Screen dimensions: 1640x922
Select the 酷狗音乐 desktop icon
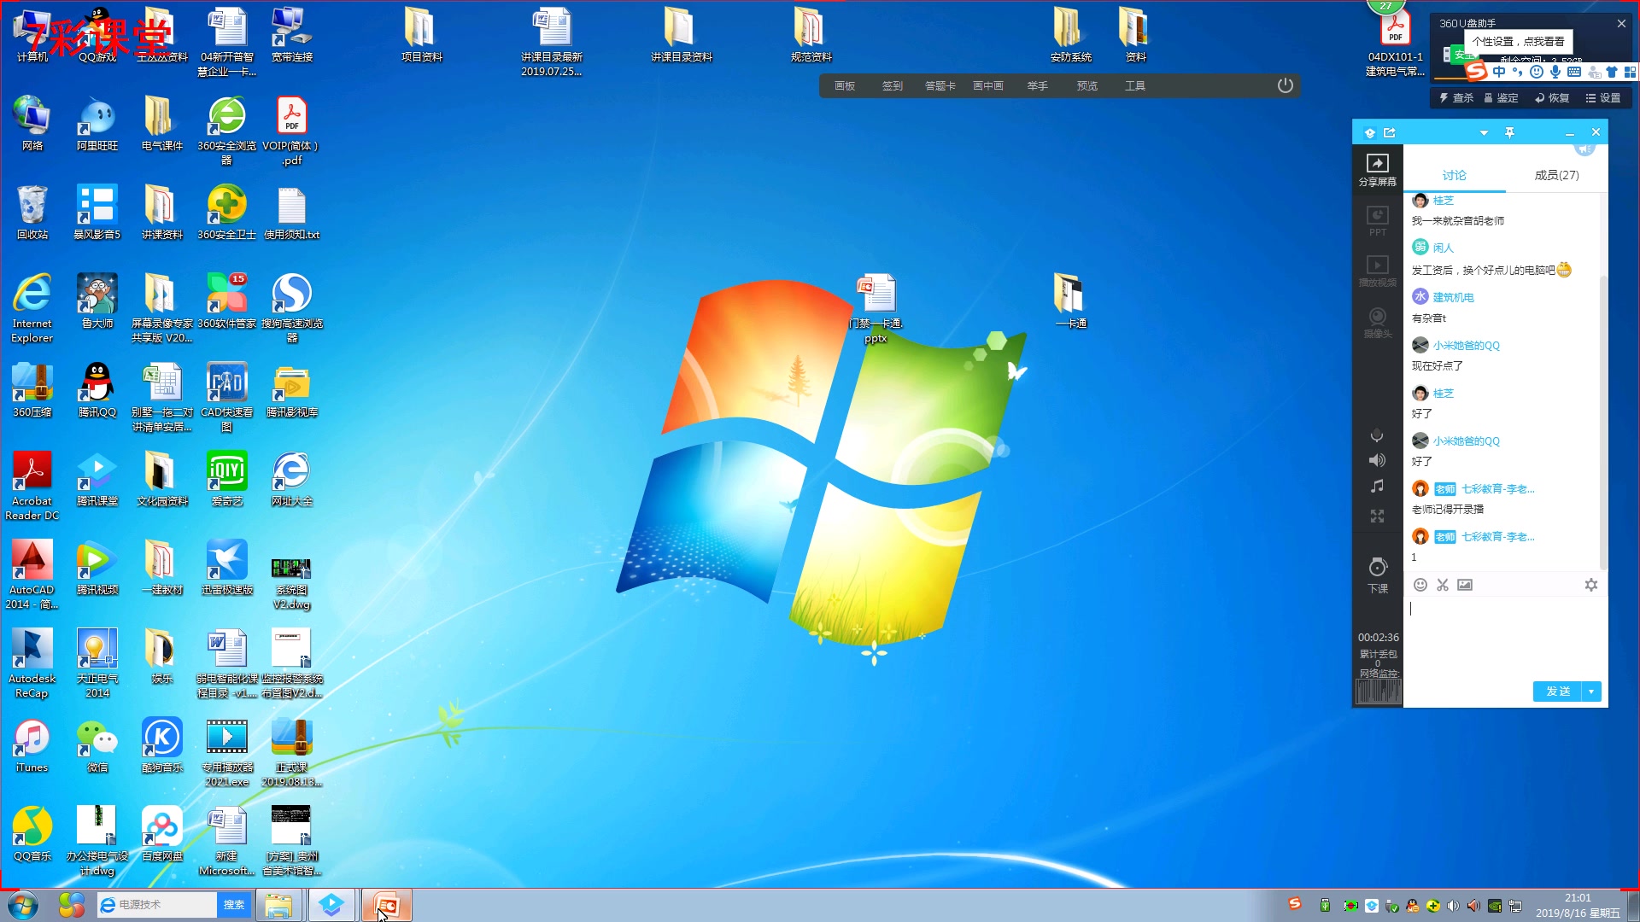click(x=162, y=746)
